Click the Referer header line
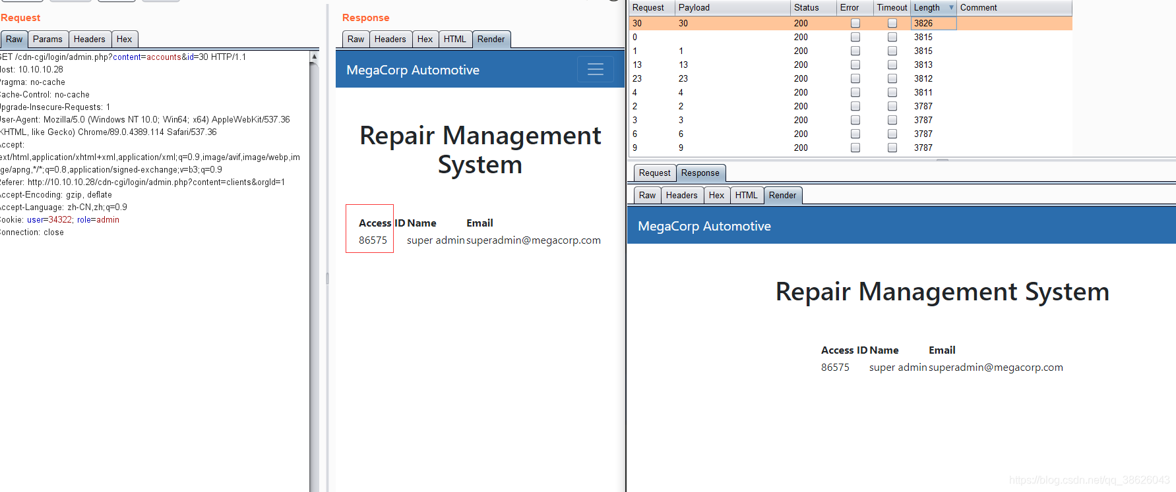Screen dimensions: 1176x492 pos(142,182)
